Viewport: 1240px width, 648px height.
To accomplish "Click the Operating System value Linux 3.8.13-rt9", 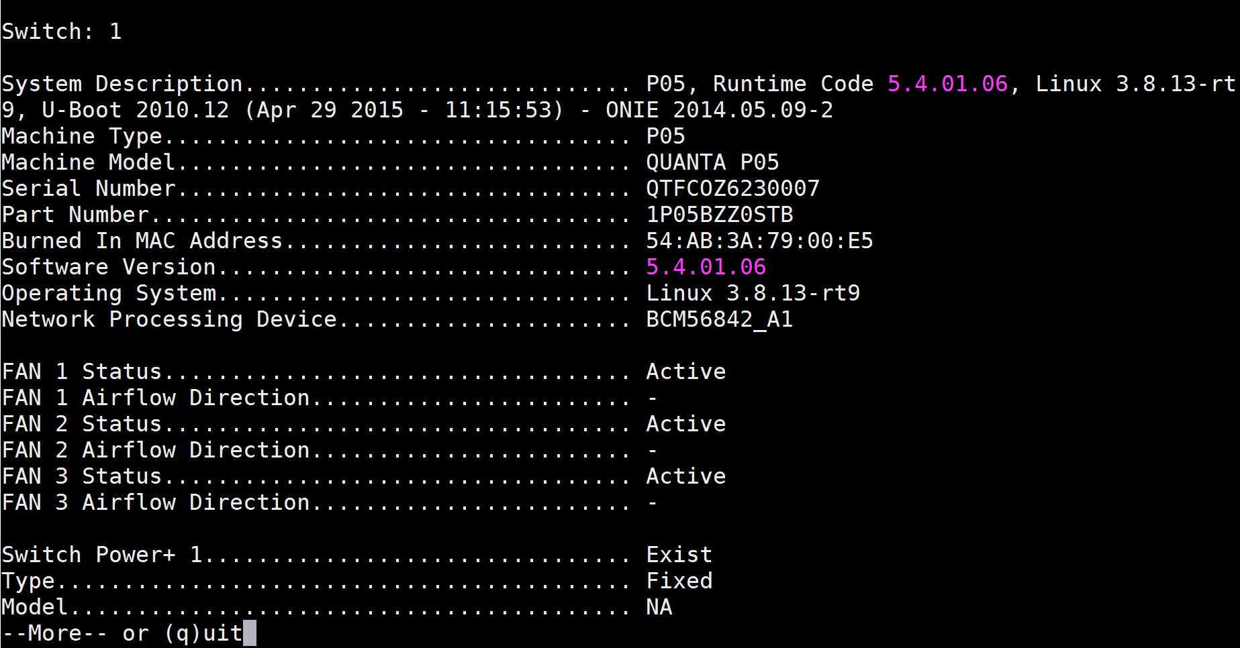I will click(753, 293).
